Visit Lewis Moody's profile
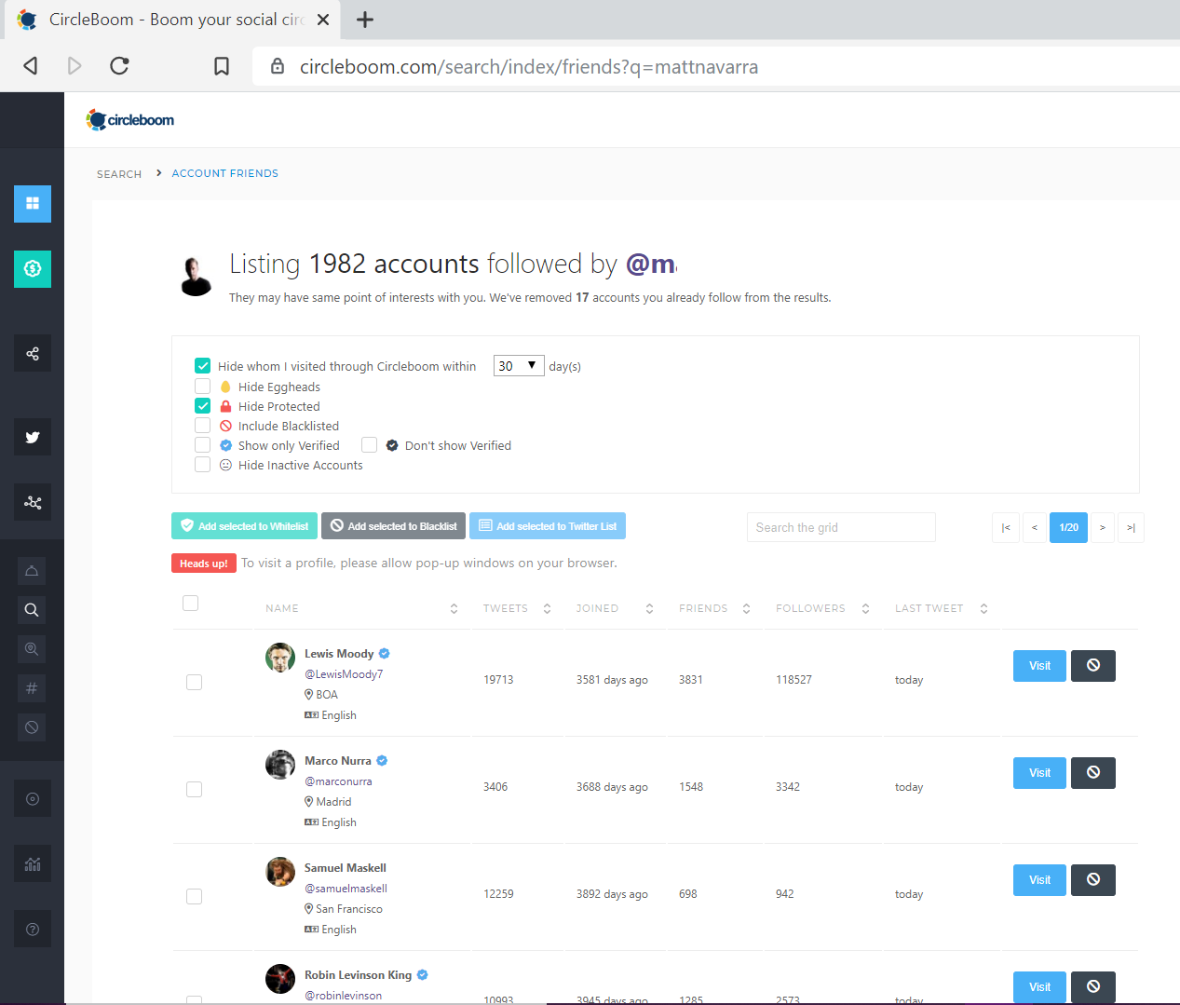Viewport: 1180px width, 1005px height. [x=1039, y=665]
